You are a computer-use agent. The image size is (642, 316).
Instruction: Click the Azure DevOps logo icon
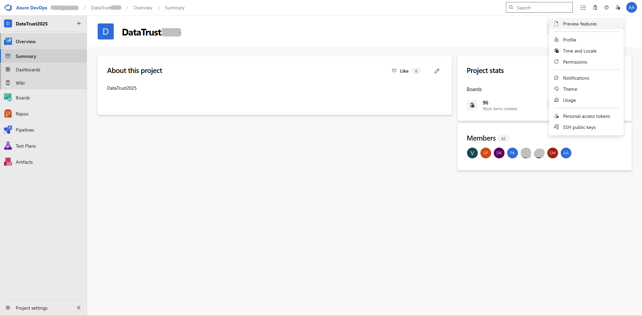[8, 8]
